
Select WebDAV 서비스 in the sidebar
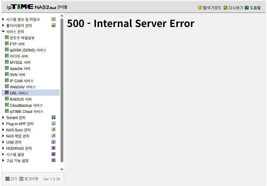21,87
